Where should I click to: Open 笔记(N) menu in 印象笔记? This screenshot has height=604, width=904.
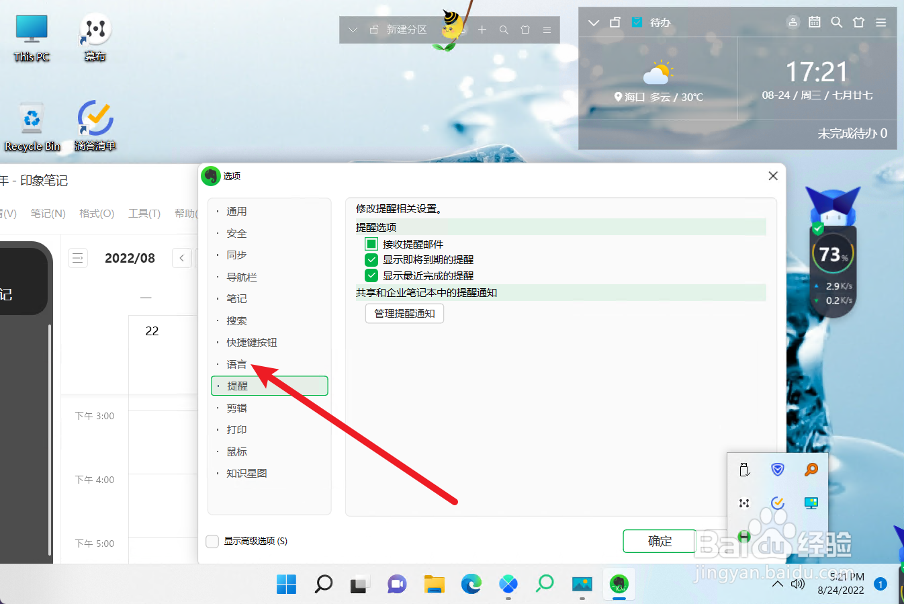coord(48,213)
